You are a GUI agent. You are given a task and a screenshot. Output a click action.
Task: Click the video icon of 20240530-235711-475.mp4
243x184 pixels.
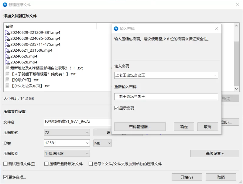click(7, 44)
